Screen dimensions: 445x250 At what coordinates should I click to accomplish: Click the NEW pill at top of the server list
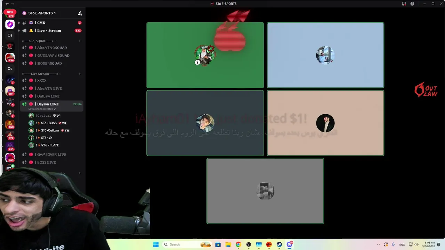point(10,12)
